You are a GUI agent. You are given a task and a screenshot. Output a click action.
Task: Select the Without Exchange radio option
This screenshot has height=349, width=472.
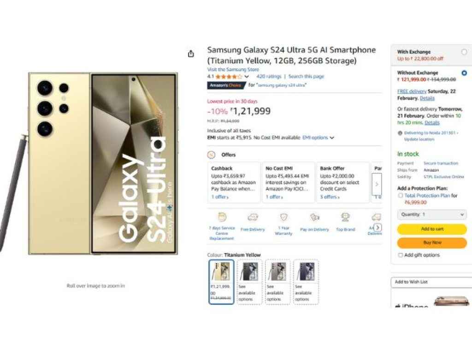[464, 73]
